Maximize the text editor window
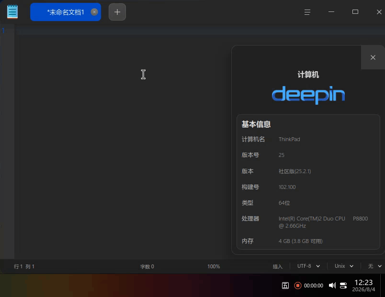 tap(355, 12)
